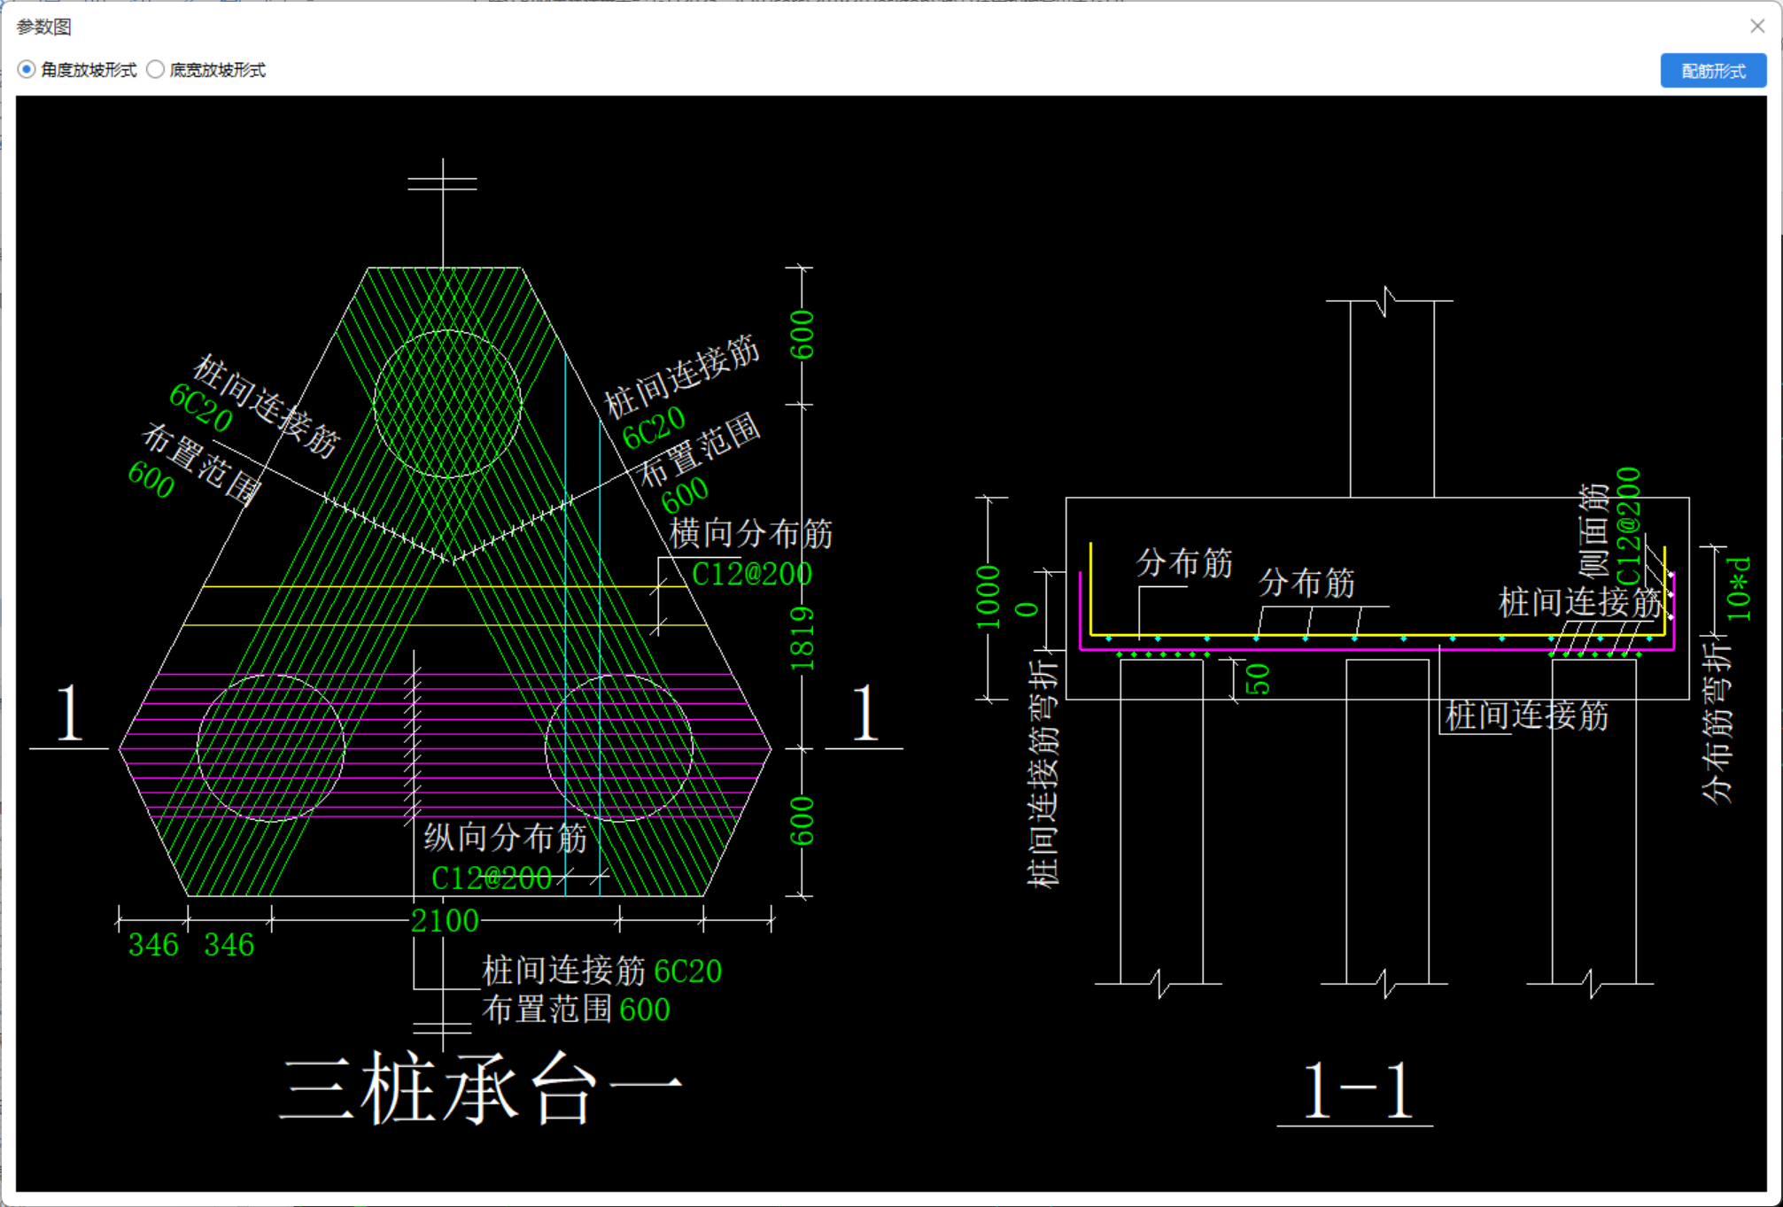Select the 角度放坡形式 radio option
1783x1207 pixels.
tap(78, 70)
